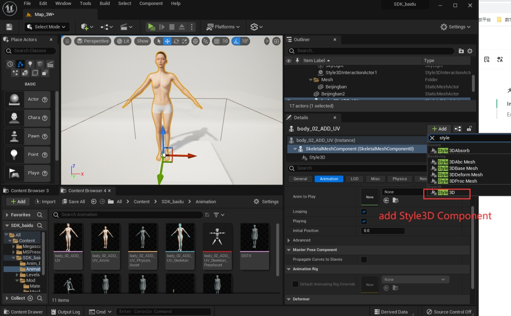Switch to Content Browser 3 tab
Screen dimensions: 511x316
coord(26,191)
